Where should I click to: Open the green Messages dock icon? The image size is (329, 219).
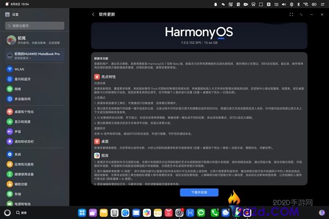click(x=201, y=213)
